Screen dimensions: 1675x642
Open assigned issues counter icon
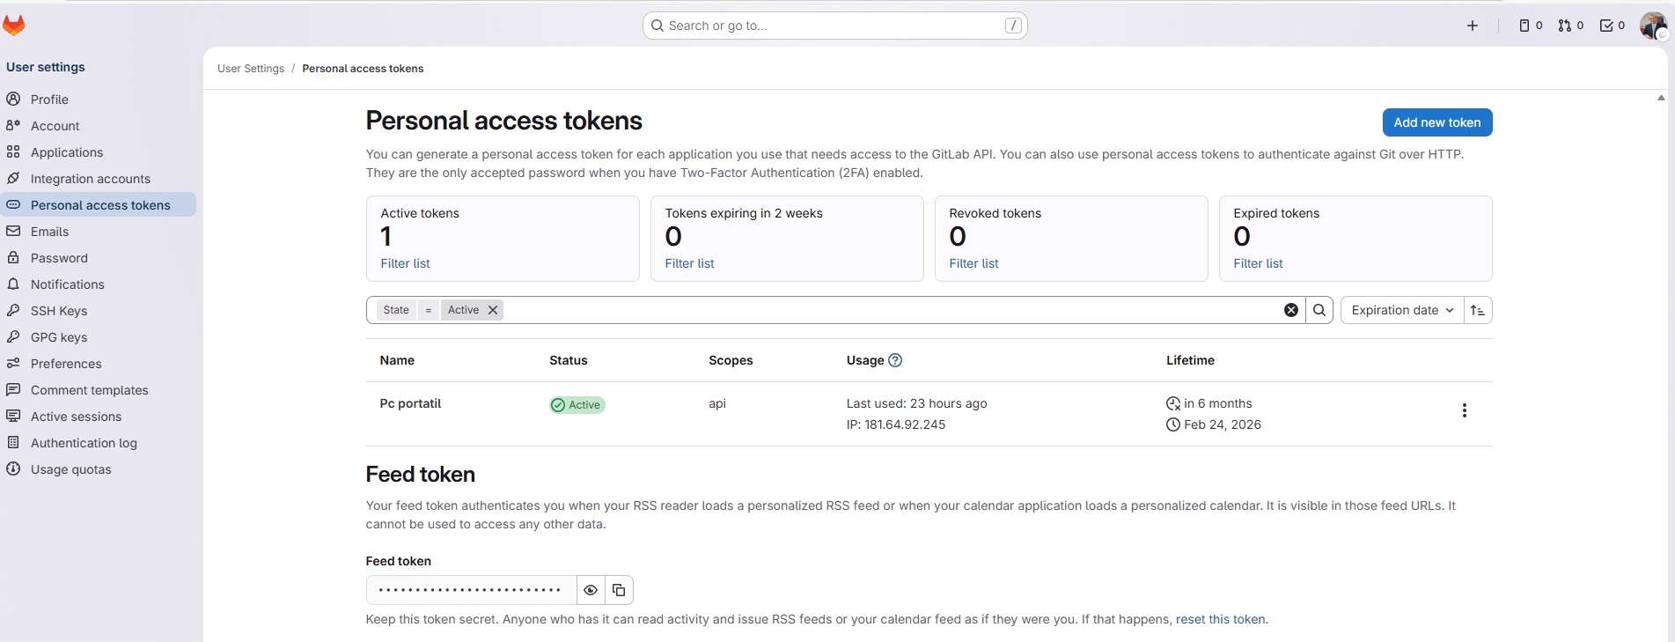[x=1531, y=26]
